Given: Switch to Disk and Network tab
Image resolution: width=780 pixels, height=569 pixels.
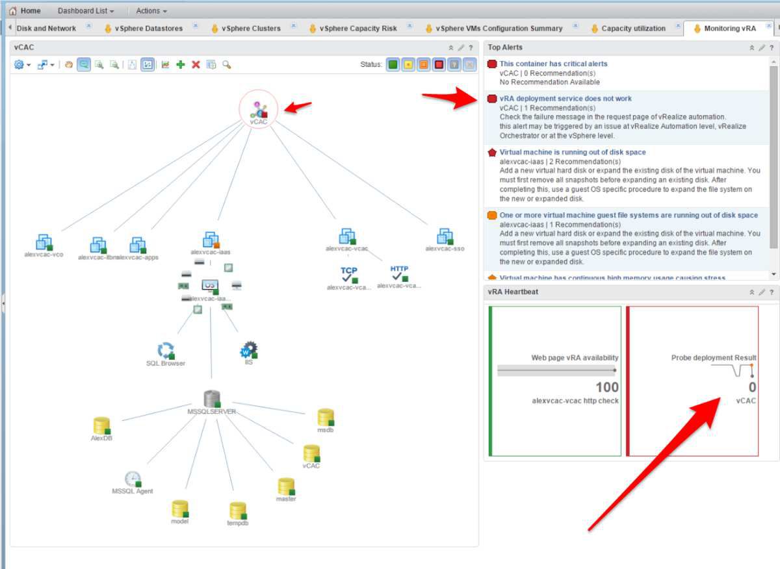Looking at the screenshot, I should 46,28.
